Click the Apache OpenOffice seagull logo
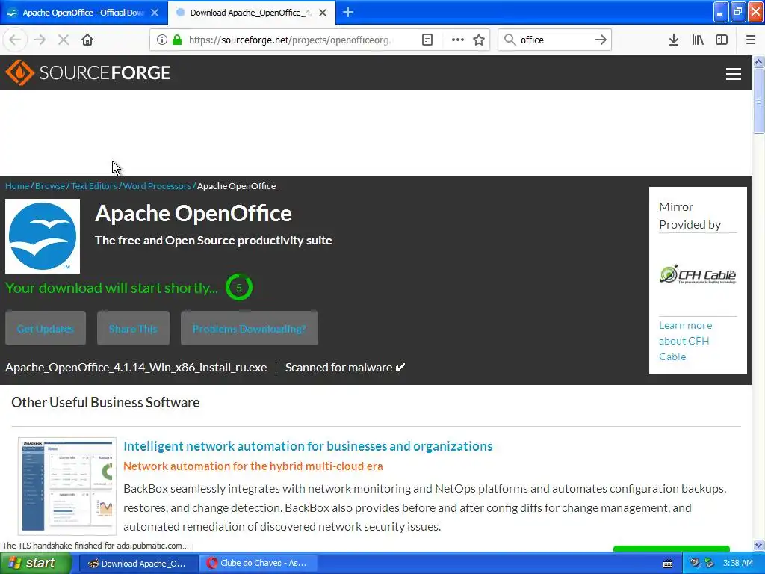 [x=43, y=235]
